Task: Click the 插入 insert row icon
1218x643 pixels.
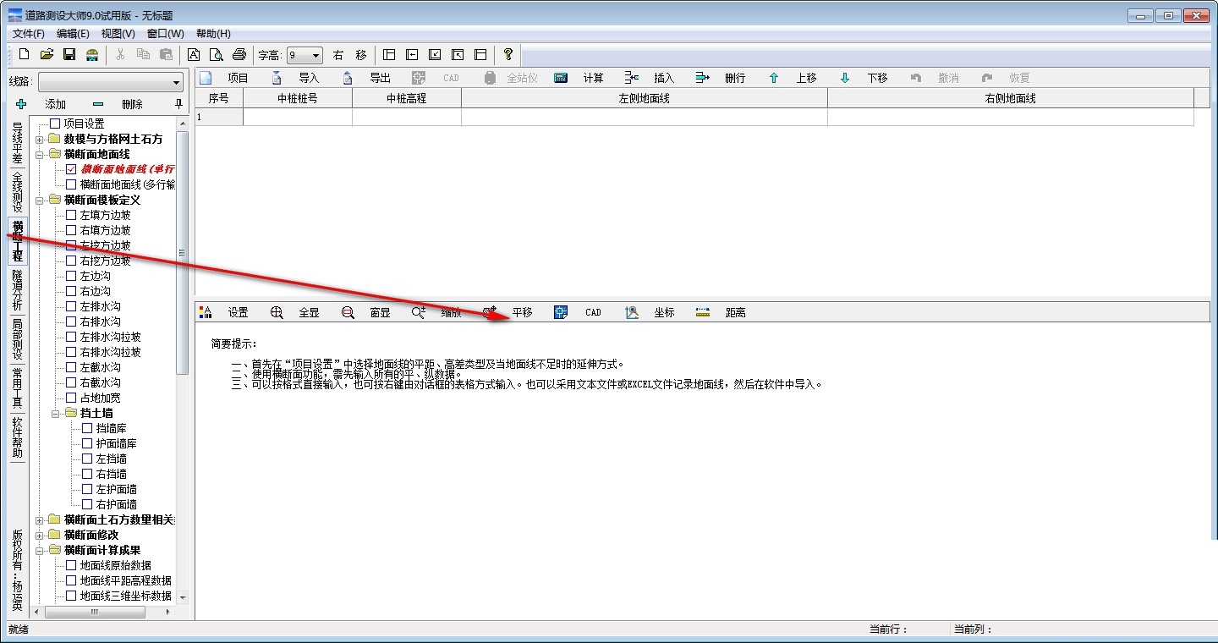Action: [x=632, y=78]
